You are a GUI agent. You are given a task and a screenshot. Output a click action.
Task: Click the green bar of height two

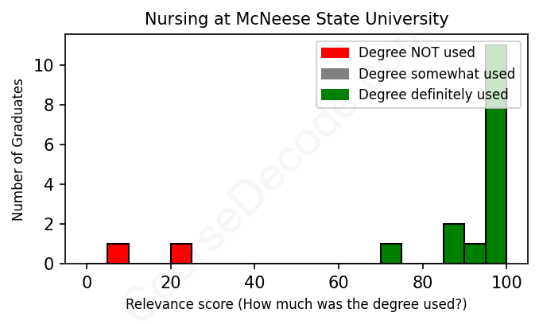(454, 244)
